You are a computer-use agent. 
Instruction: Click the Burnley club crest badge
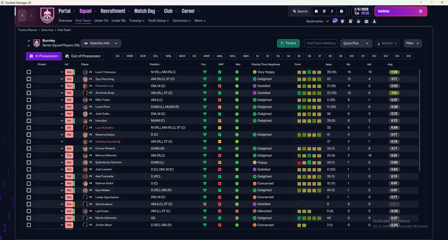47,15
